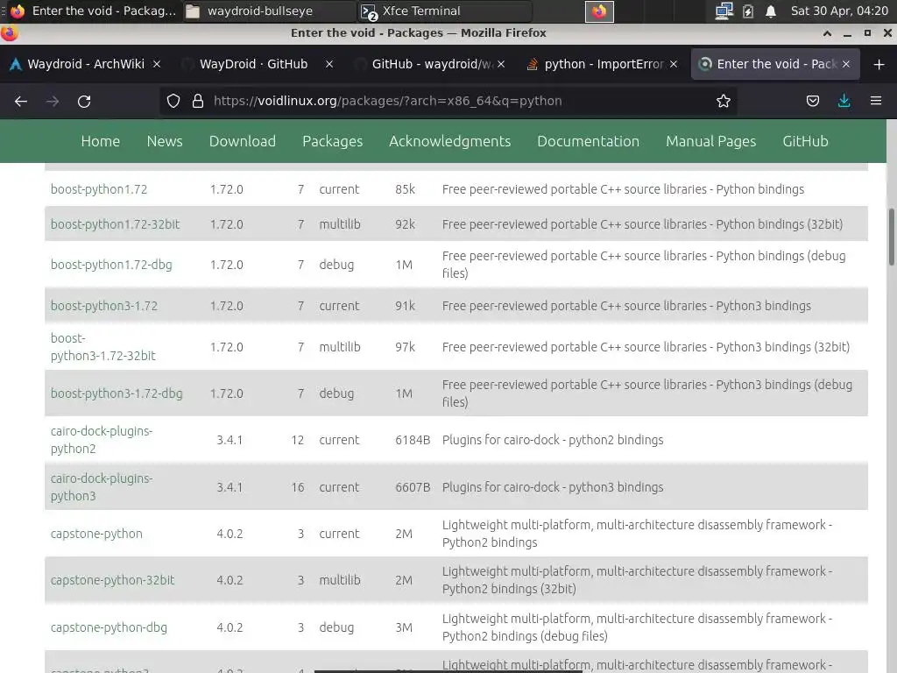
Task: Select size 85k in boost-python1.72 row
Action: (405, 189)
